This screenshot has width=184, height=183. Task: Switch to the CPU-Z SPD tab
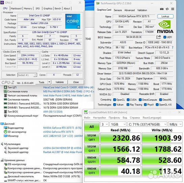coord(37,8)
